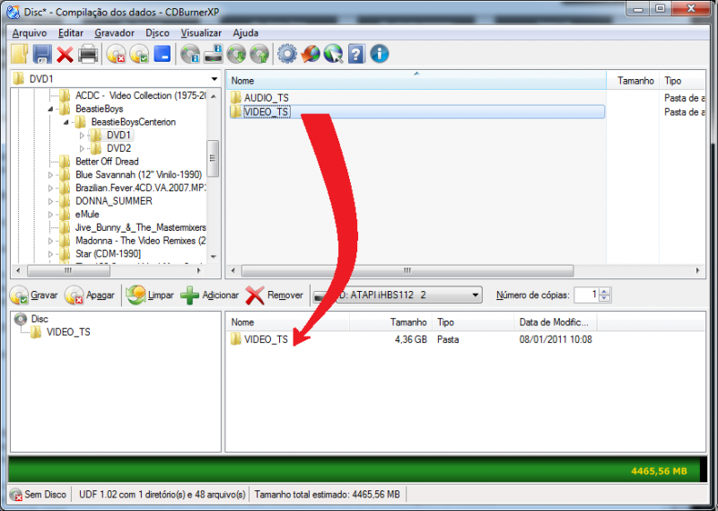The height and width of the screenshot is (511, 718).
Task: Expand the Brazilian.Fever folder node
Action: point(51,188)
